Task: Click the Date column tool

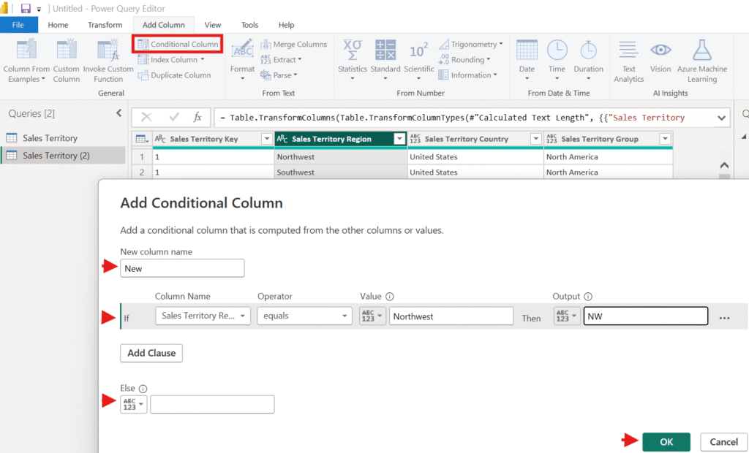Action: 527,60
